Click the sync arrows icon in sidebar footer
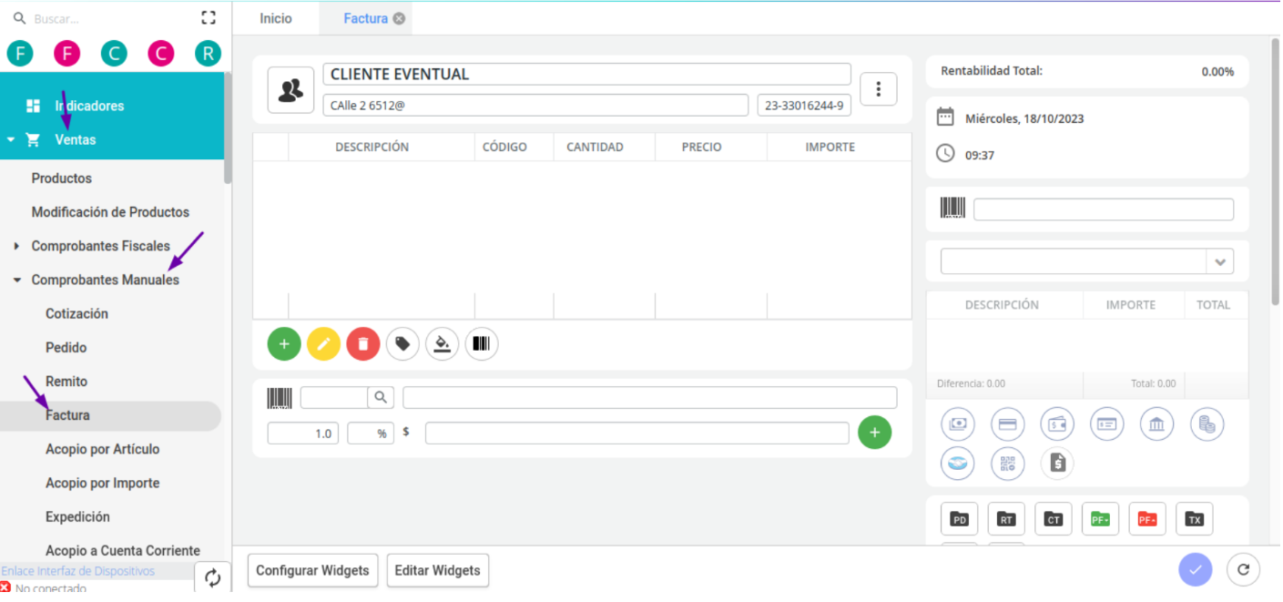 (x=212, y=577)
